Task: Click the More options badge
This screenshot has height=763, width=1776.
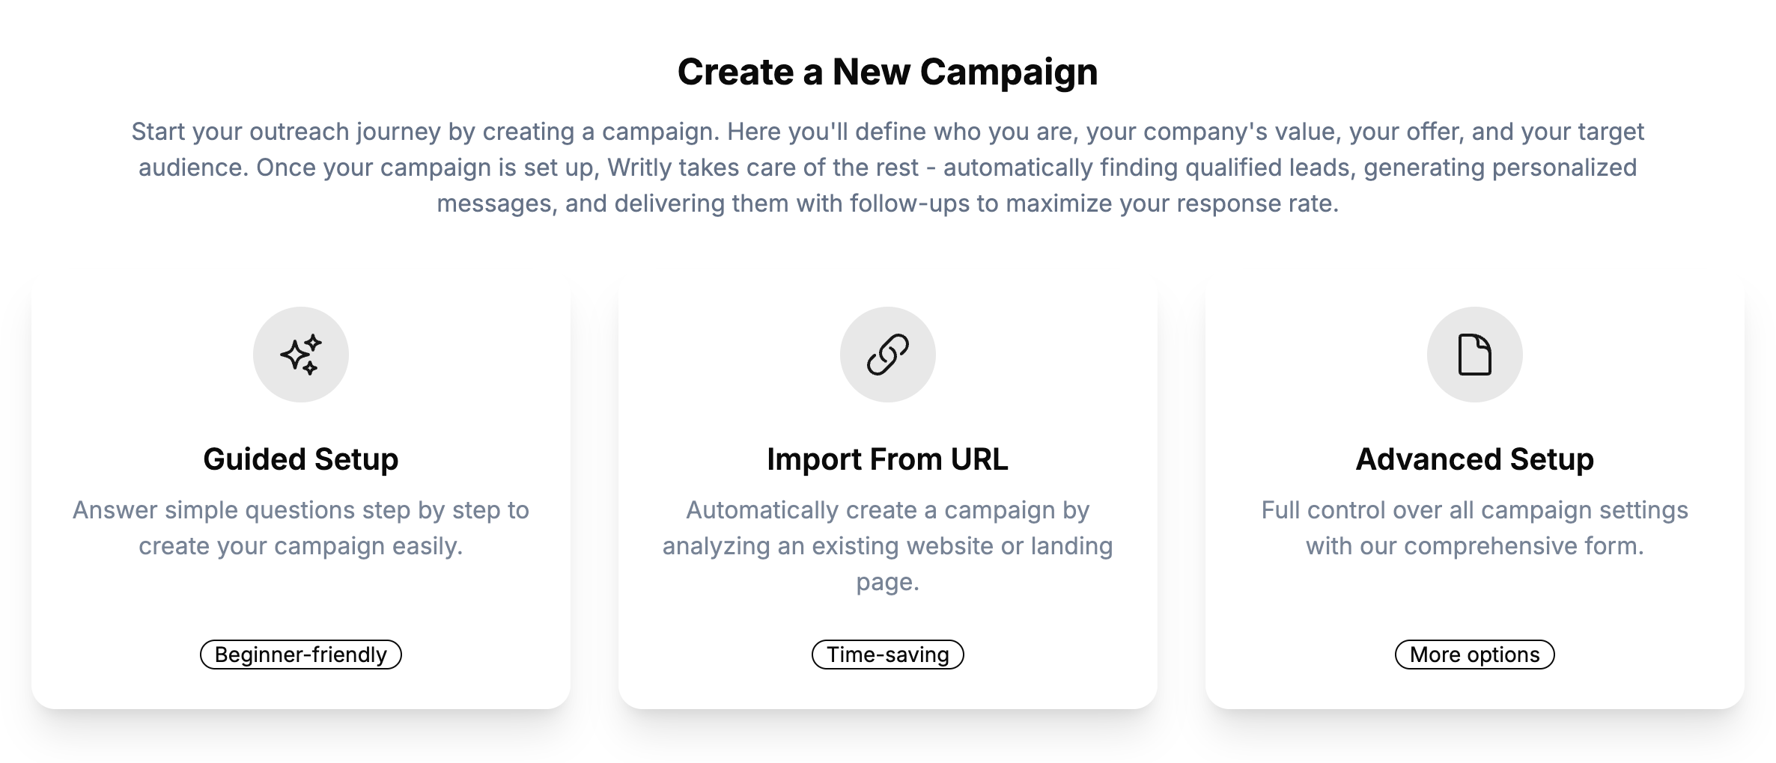Action: coord(1474,655)
